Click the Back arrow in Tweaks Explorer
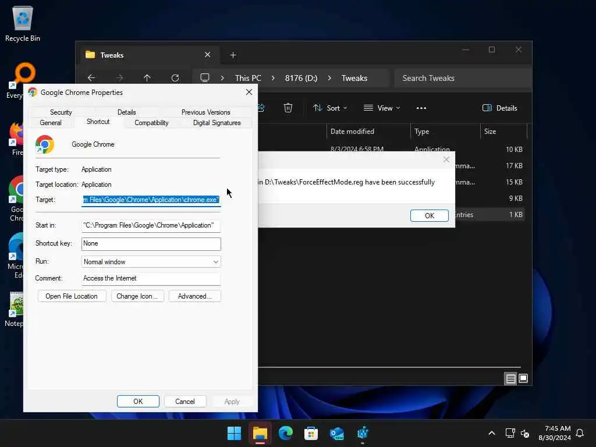596x447 pixels. (x=91, y=78)
